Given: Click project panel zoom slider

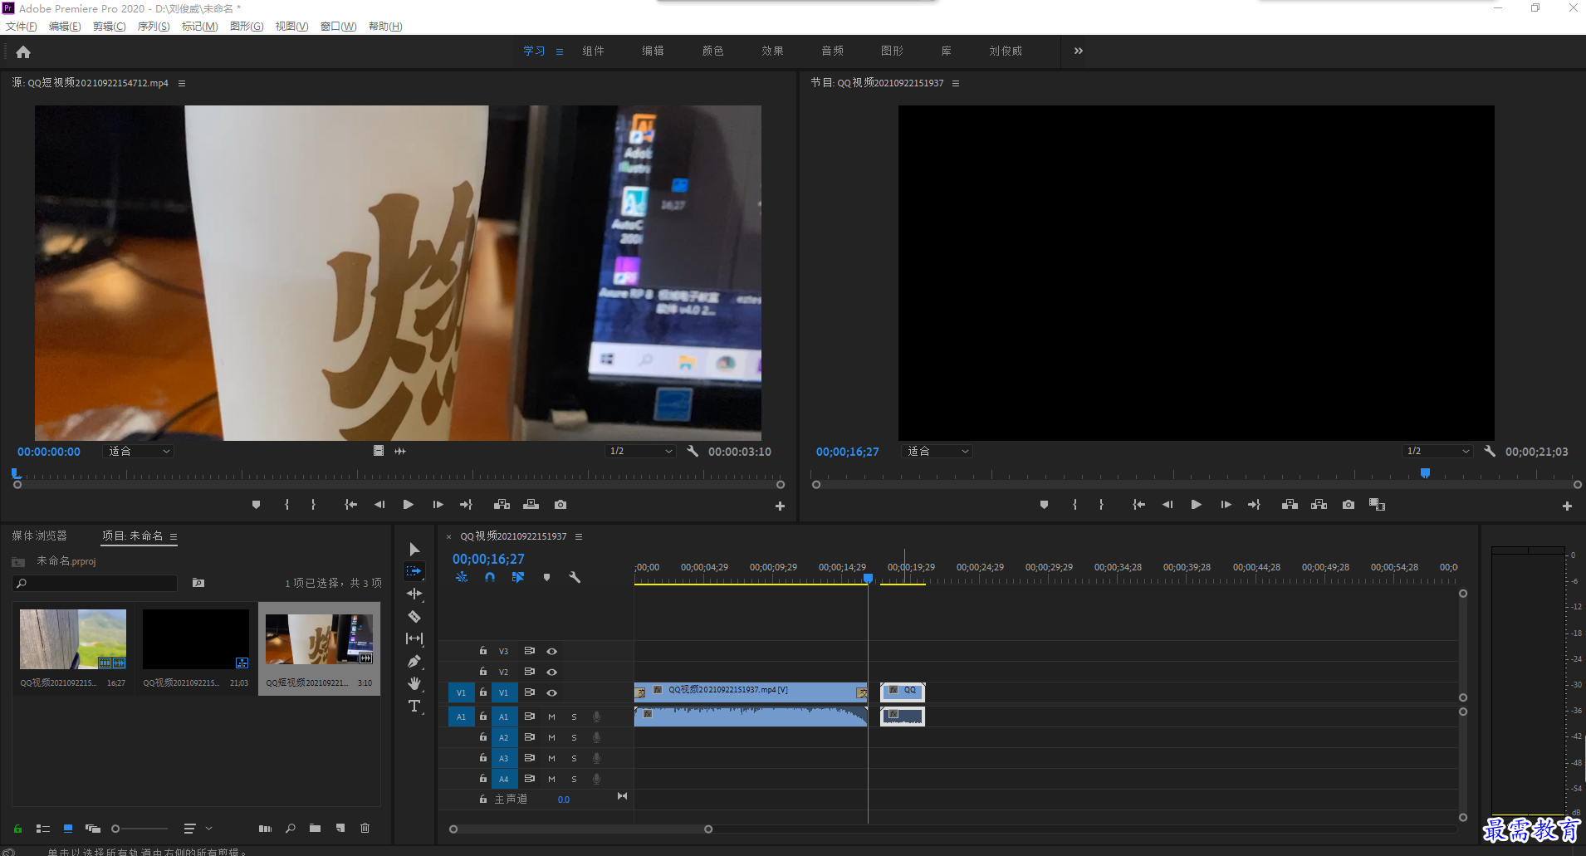Looking at the screenshot, I should [140, 829].
